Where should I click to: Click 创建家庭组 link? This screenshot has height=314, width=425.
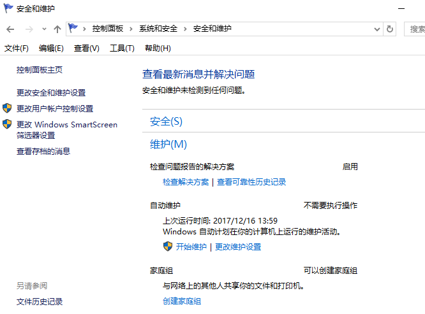pos(182,301)
